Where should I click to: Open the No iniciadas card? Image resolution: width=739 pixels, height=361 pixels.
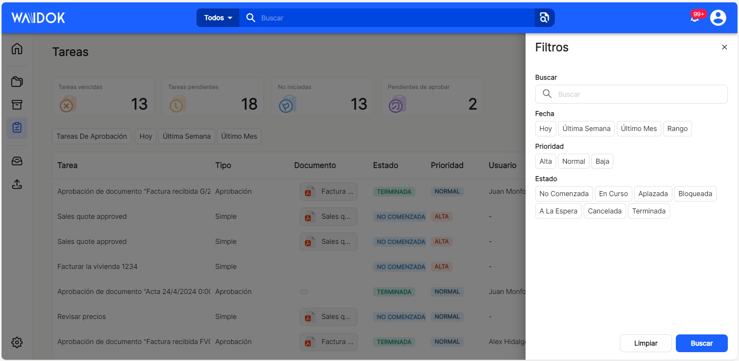[x=322, y=97]
